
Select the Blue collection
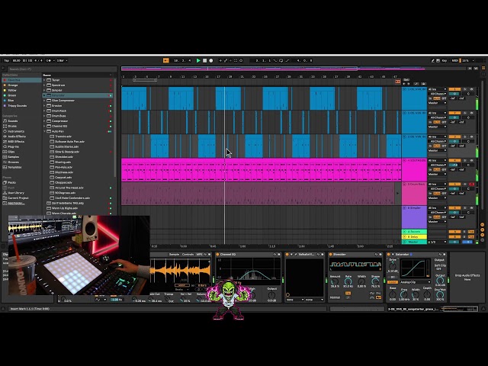pos(21,101)
